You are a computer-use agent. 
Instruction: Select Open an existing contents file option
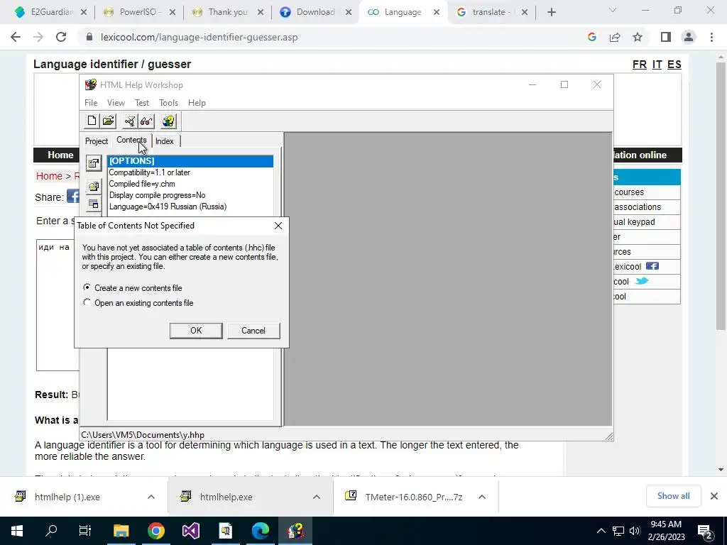click(x=138, y=302)
